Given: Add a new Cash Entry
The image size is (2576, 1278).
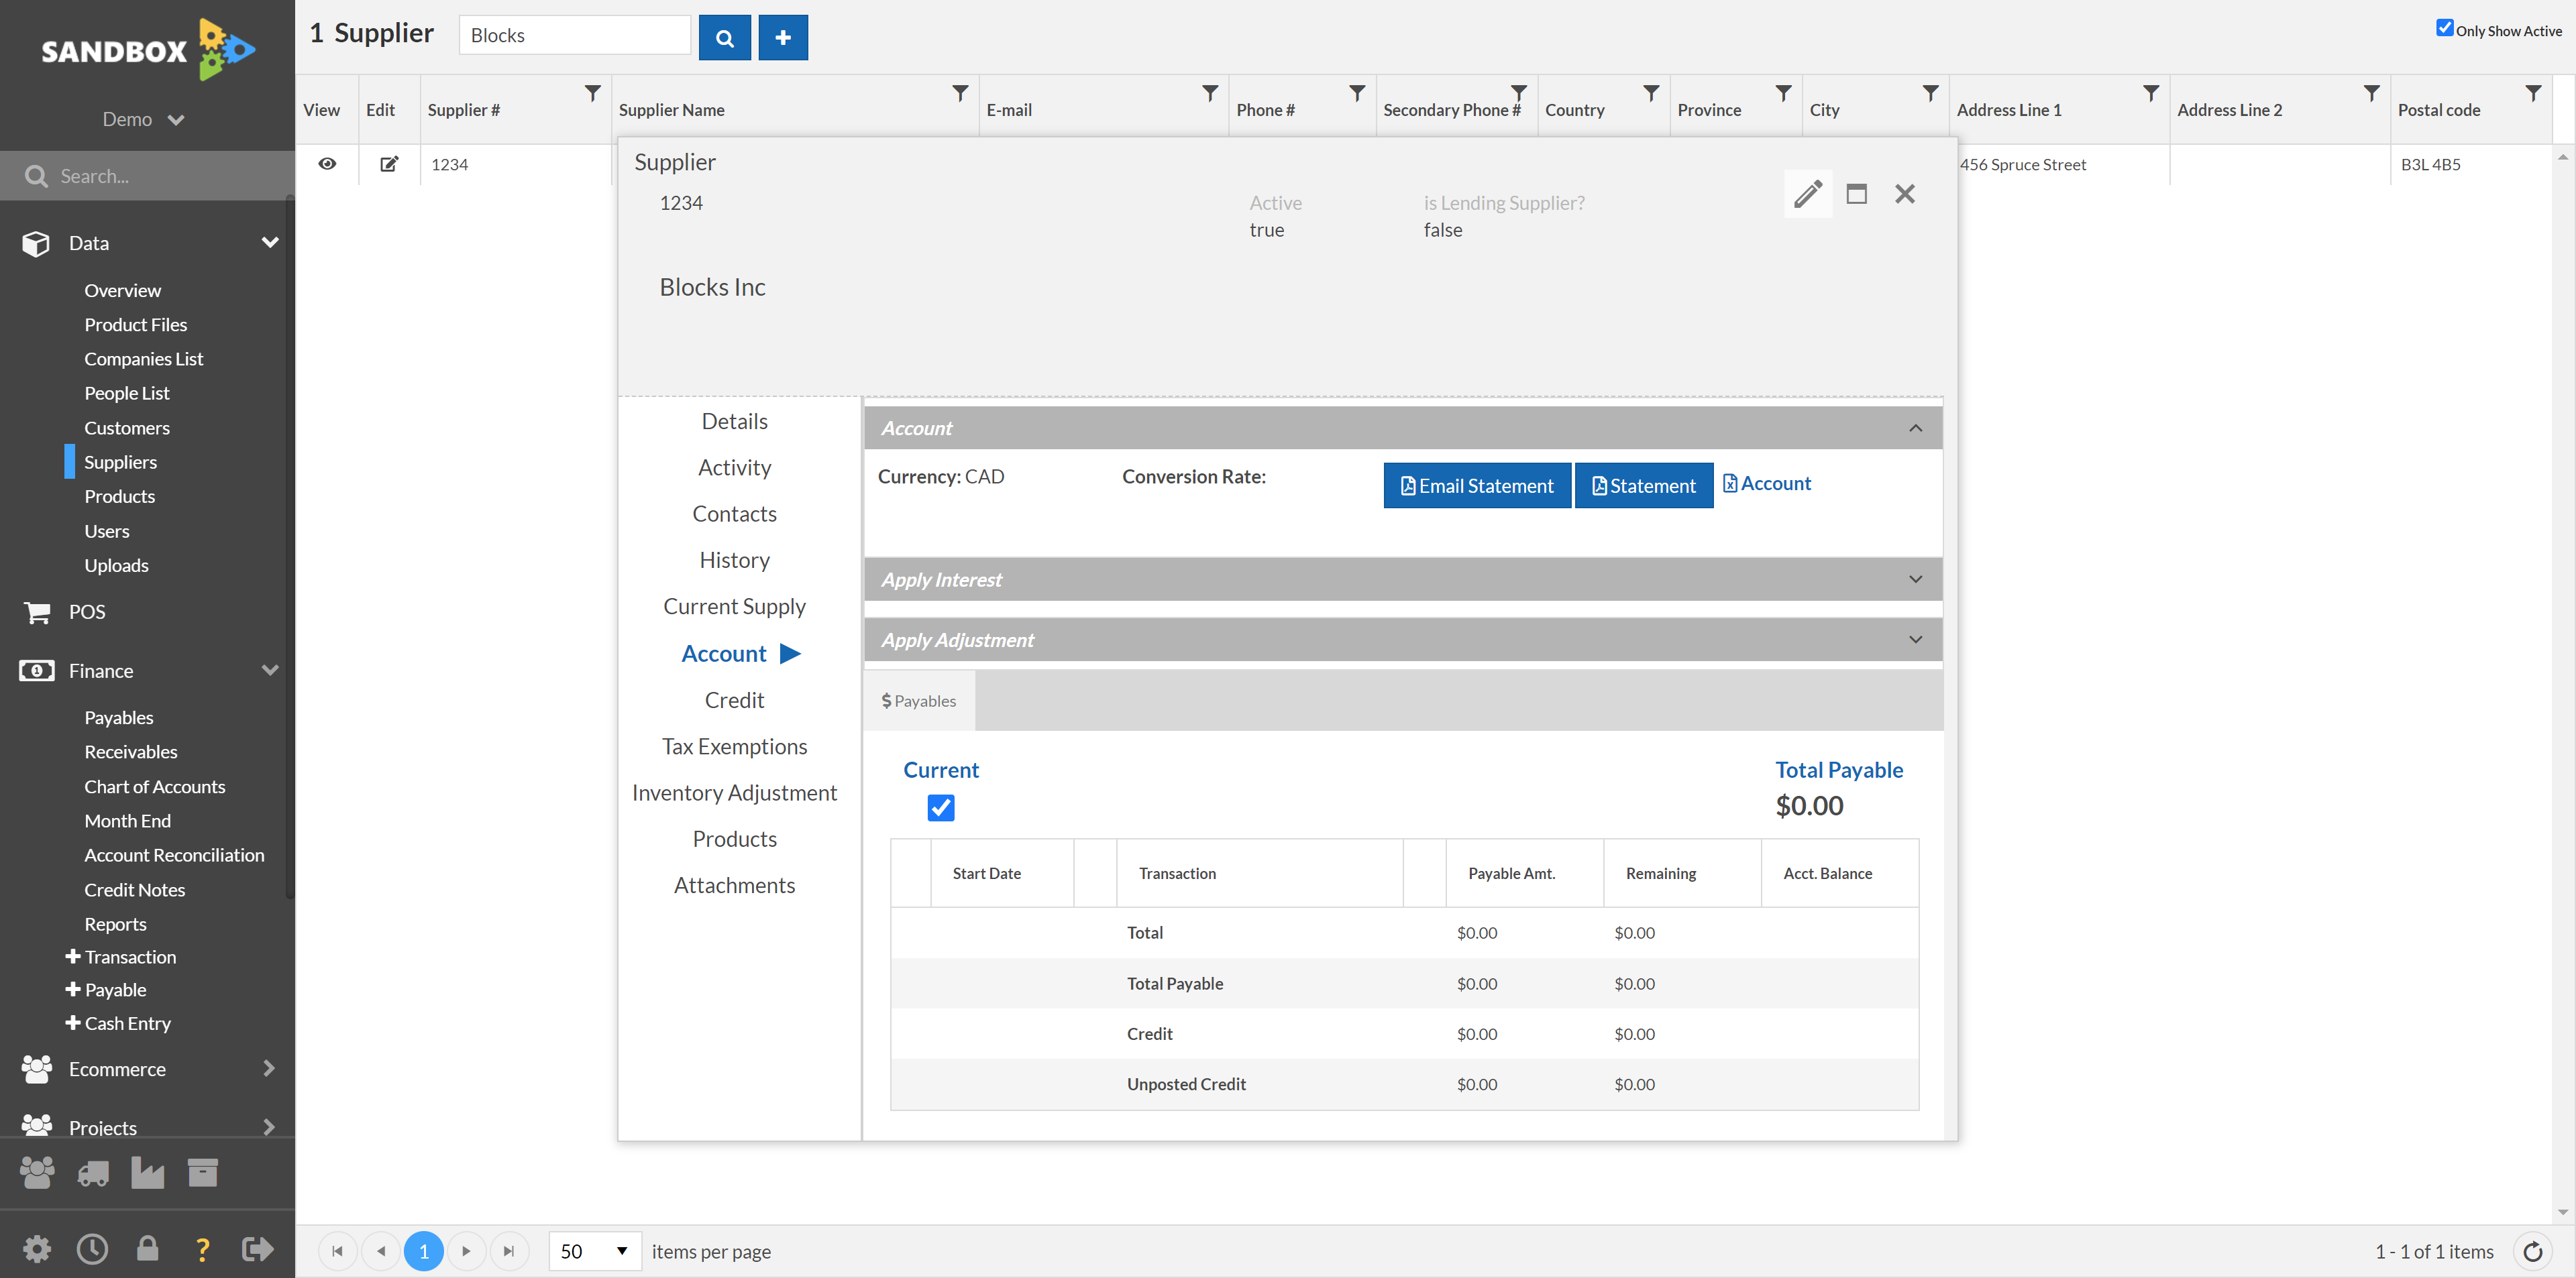Looking at the screenshot, I should pyautogui.click(x=118, y=1023).
